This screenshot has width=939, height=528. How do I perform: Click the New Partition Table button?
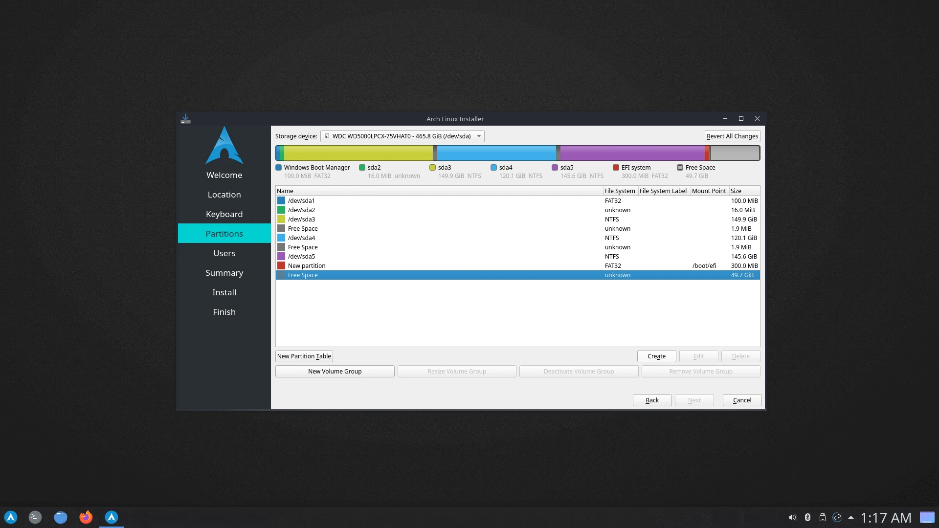tap(304, 356)
